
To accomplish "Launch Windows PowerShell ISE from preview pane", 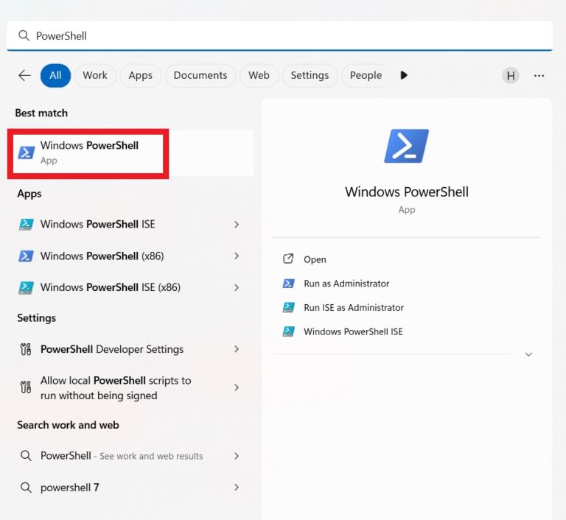I will click(353, 331).
